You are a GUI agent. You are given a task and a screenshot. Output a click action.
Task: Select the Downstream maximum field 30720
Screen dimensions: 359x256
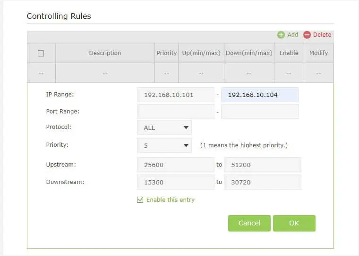coord(262,182)
